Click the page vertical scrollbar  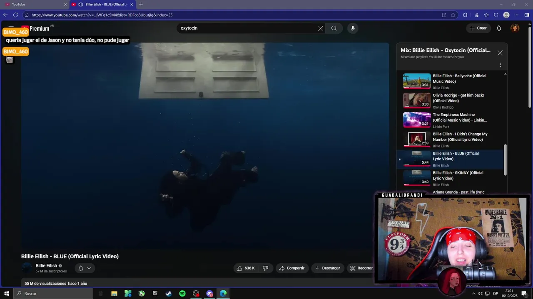[530, 66]
